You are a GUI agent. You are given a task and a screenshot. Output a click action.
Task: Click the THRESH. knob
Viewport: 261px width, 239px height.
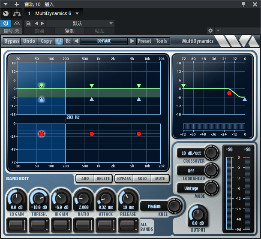click(39, 198)
